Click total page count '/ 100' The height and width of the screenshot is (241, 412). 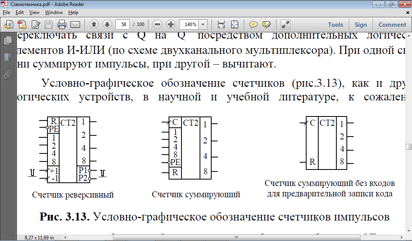point(138,25)
